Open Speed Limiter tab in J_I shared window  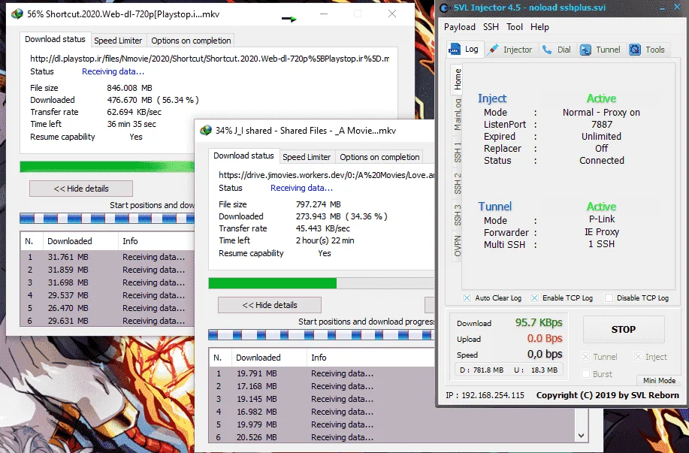click(307, 157)
